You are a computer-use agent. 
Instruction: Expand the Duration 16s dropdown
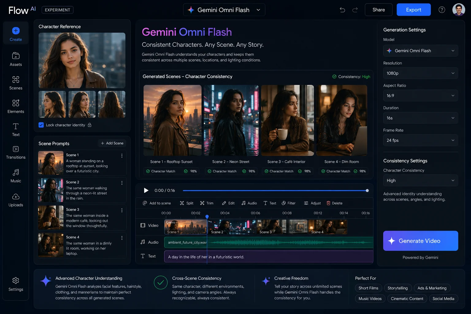coord(420,118)
